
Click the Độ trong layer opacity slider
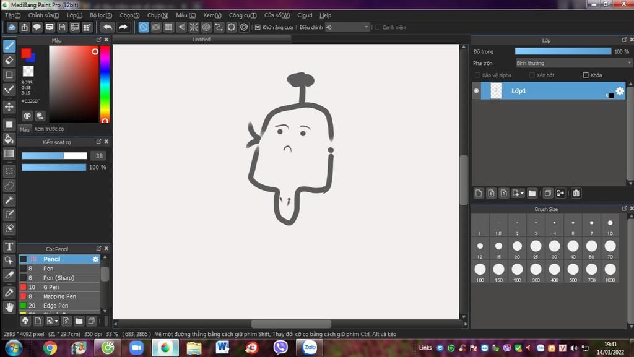click(x=563, y=51)
